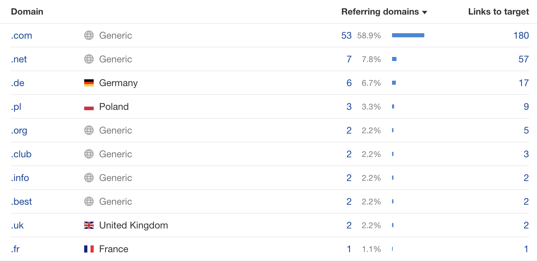Click the Domain column header
This screenshot has width=537, height=261.
[x=27, y=12]
